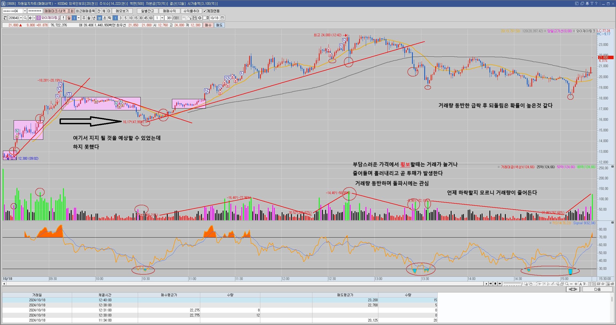Click the stock search magnifier icon
The width and height of the screenshot is (616, 325).
(x=25, y=18)
